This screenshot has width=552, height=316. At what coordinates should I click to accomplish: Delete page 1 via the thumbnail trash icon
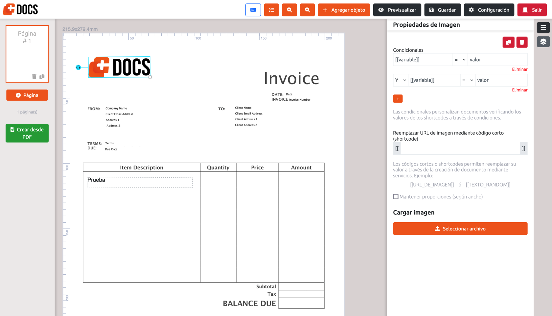coord(34,76)
